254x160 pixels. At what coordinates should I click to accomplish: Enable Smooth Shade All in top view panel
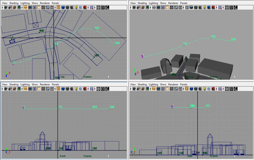pyautogui.click(x=63, y=7)
